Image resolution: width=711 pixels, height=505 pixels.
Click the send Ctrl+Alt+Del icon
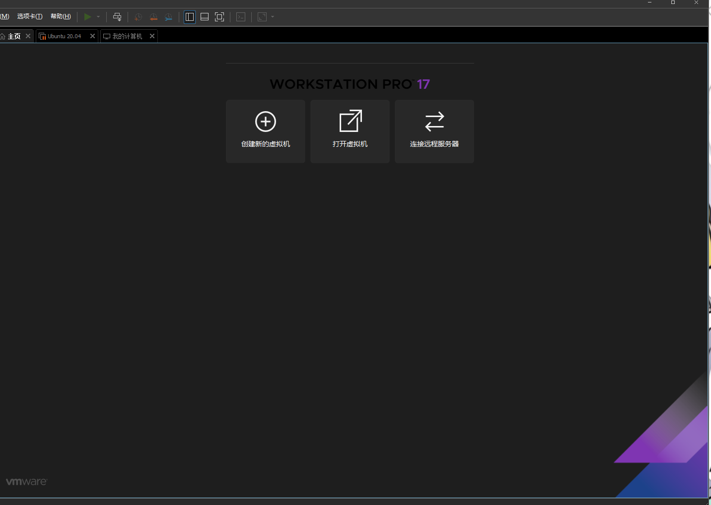pyautogui.click(x=117, y=17)
